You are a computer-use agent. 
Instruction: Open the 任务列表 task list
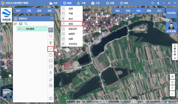[171, 13]
